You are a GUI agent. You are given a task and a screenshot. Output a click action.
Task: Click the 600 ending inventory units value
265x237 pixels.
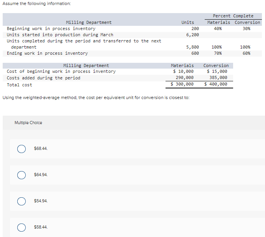pos(195,53)
